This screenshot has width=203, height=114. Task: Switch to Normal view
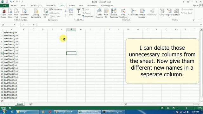click(x=162, y=108)
